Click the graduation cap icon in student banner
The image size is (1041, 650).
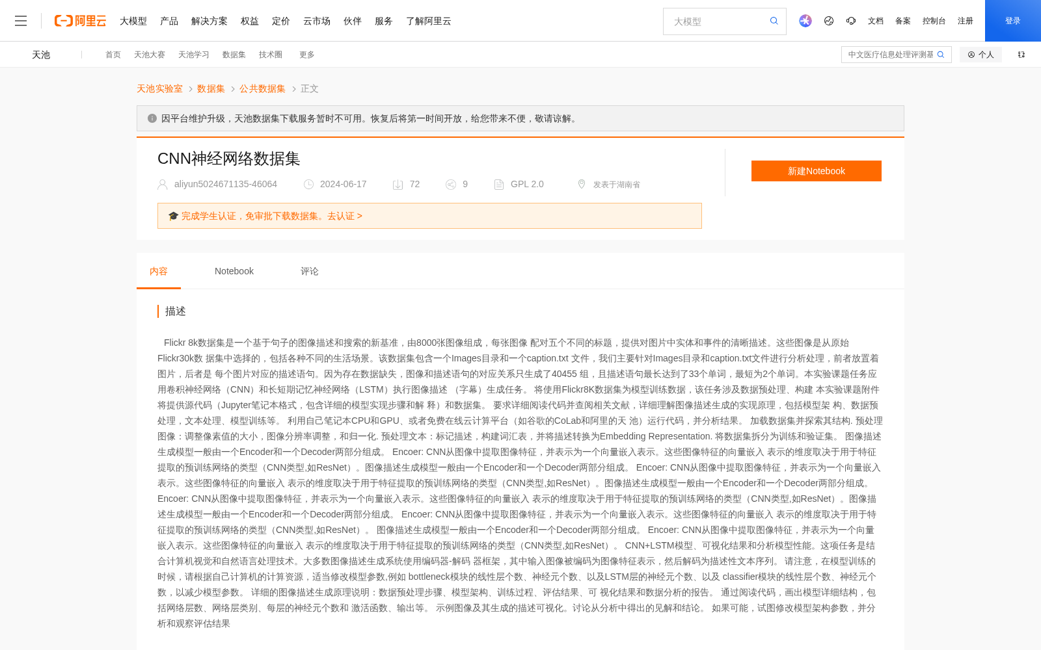tap(173, 216)
